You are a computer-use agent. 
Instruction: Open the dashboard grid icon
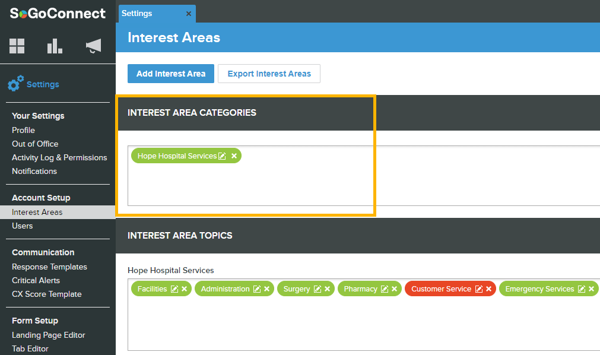coord(17,46)
